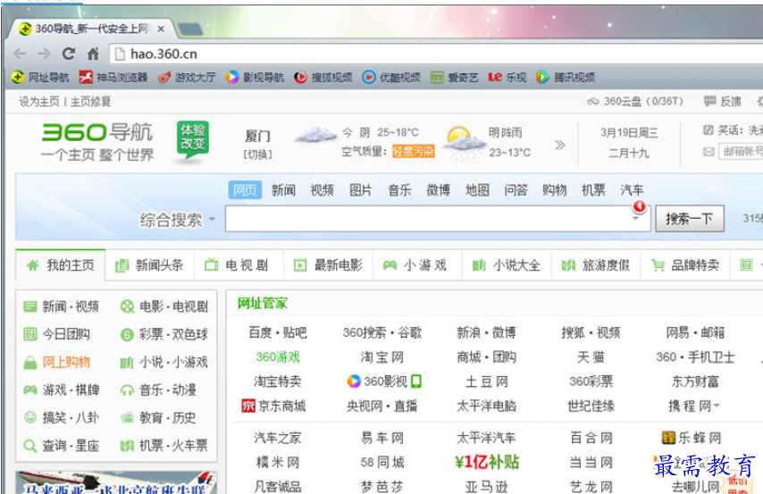Image resolution: width=763 pixels, height=494 pixels.
Task: Open 网址导航 bookmark
Action: point(40,77)
